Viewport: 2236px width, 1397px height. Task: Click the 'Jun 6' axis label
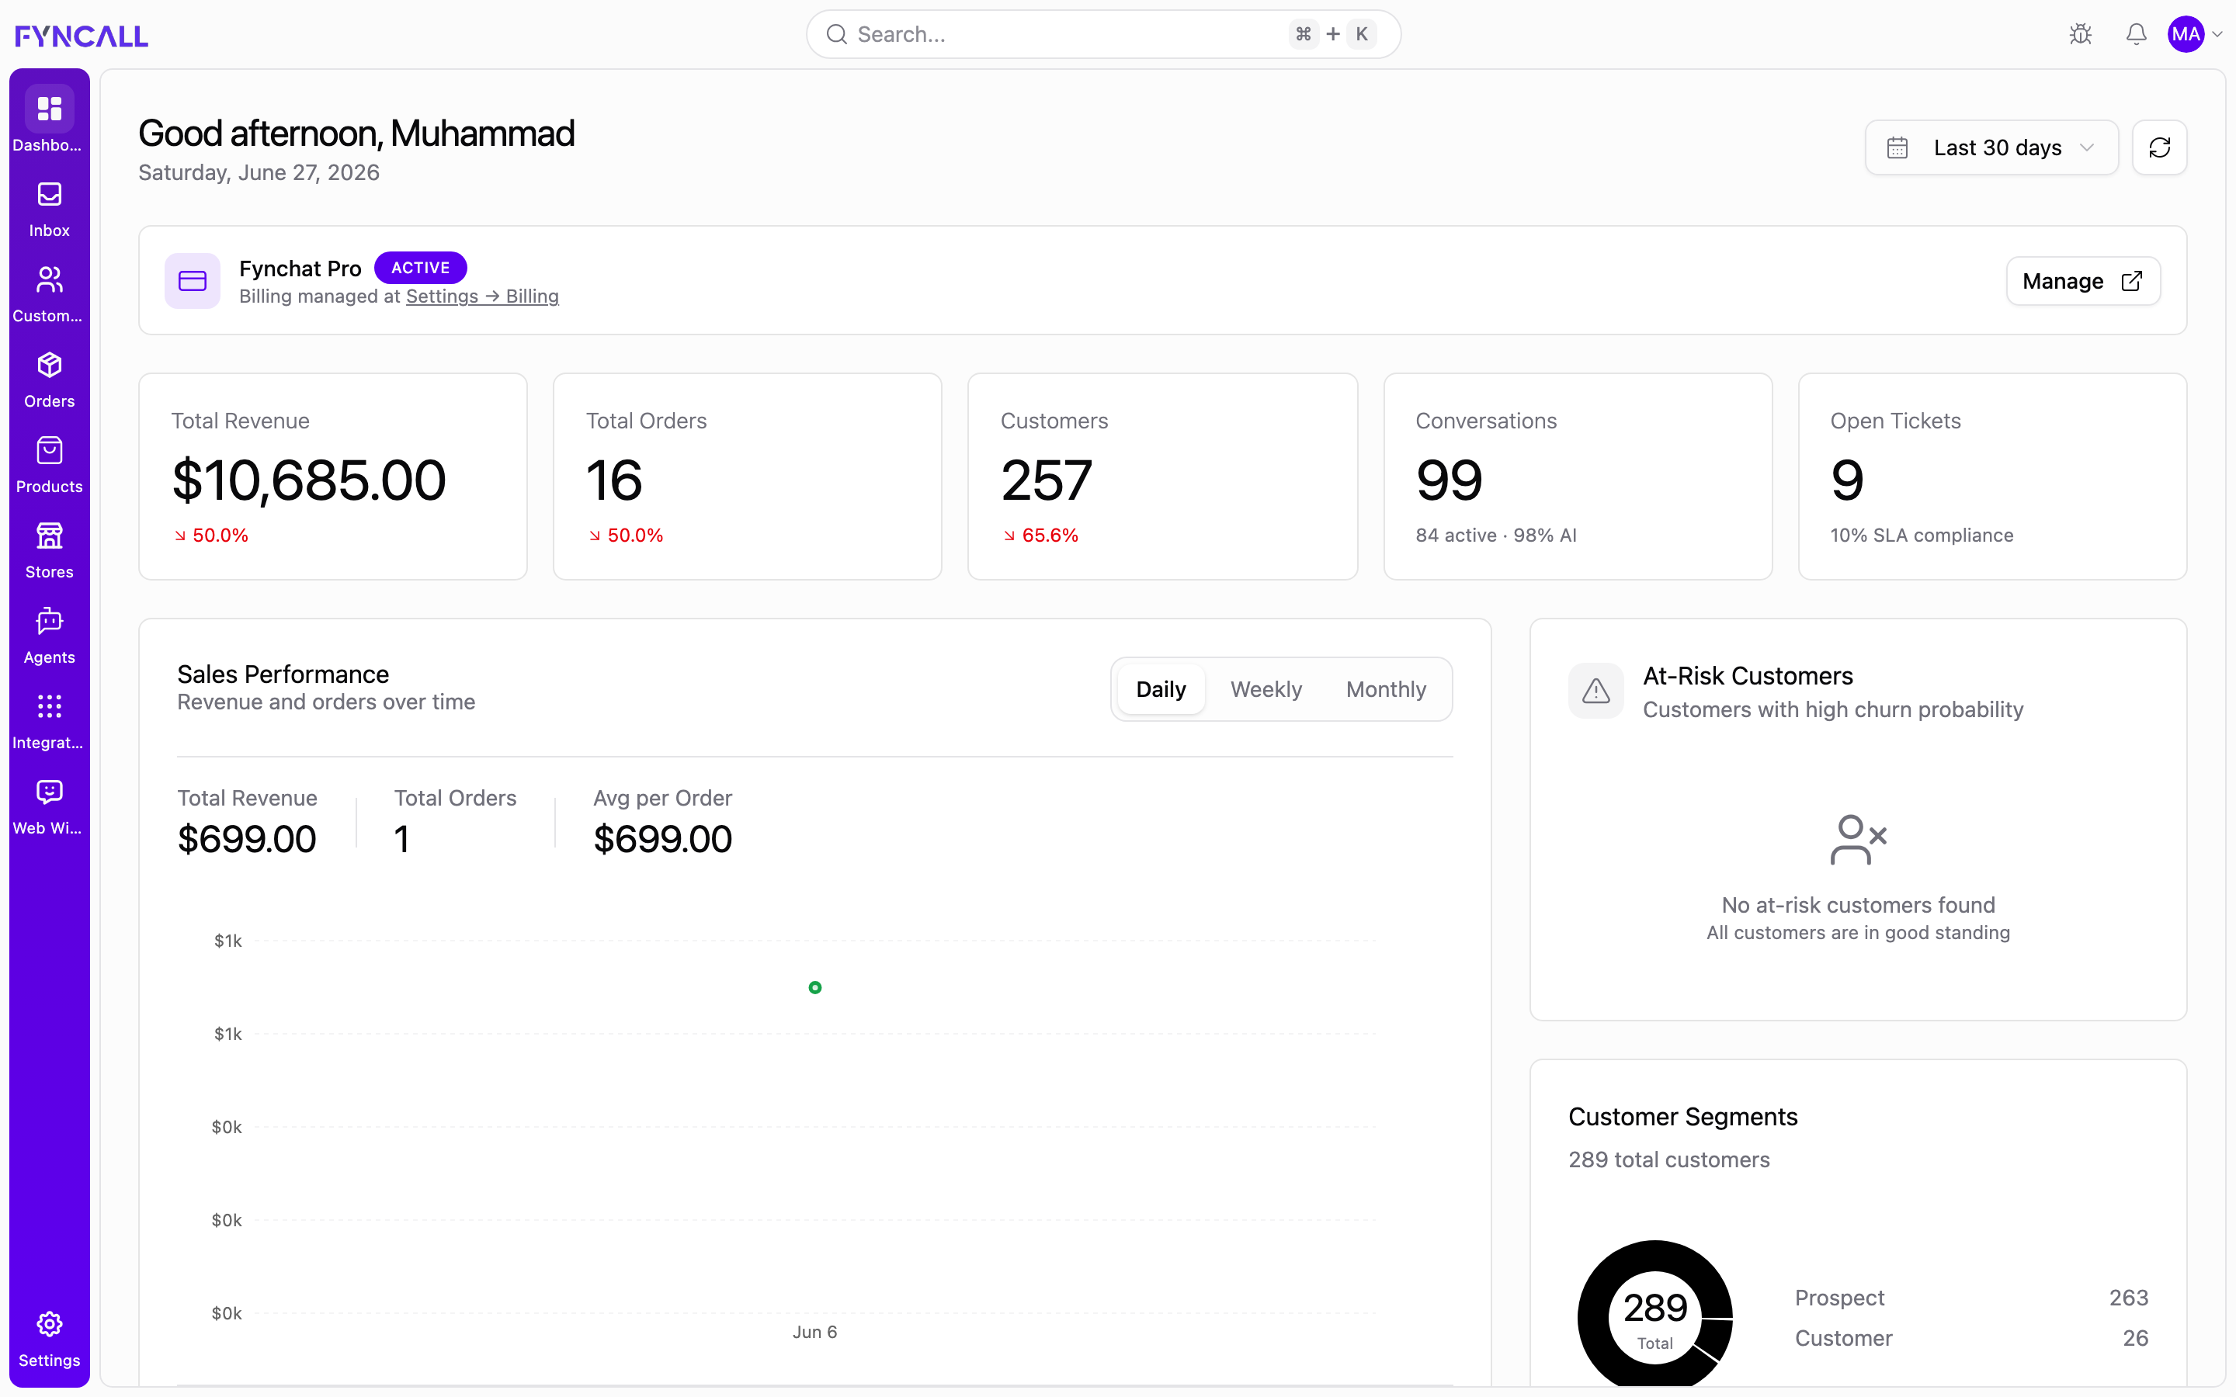click(815, 1333)
